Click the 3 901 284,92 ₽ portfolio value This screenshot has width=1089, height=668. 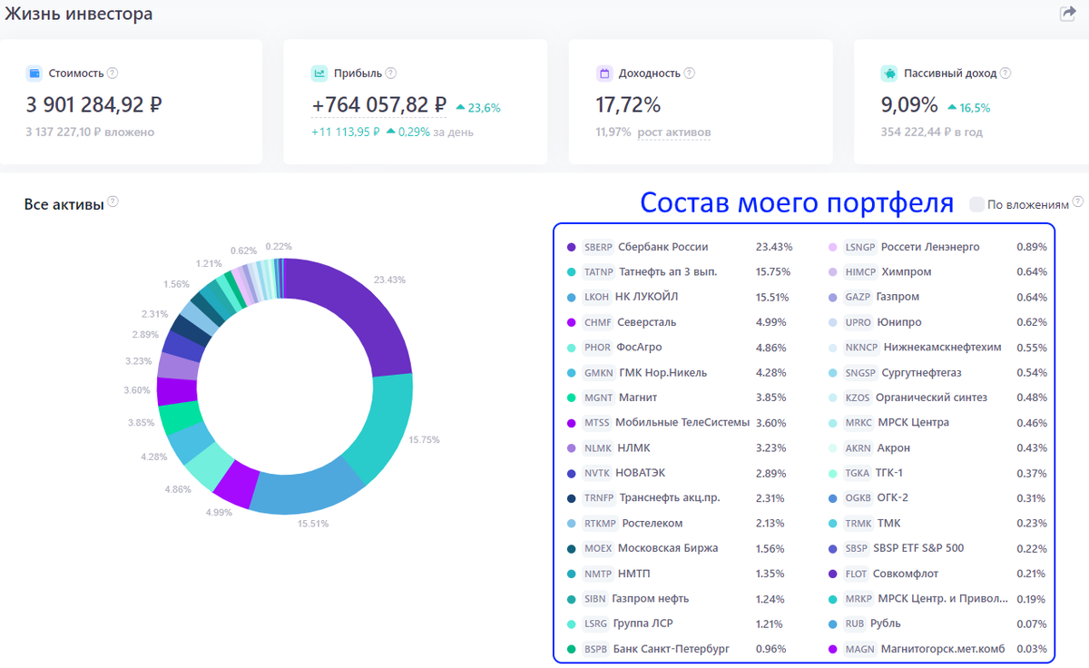click(x=94, y=105)
